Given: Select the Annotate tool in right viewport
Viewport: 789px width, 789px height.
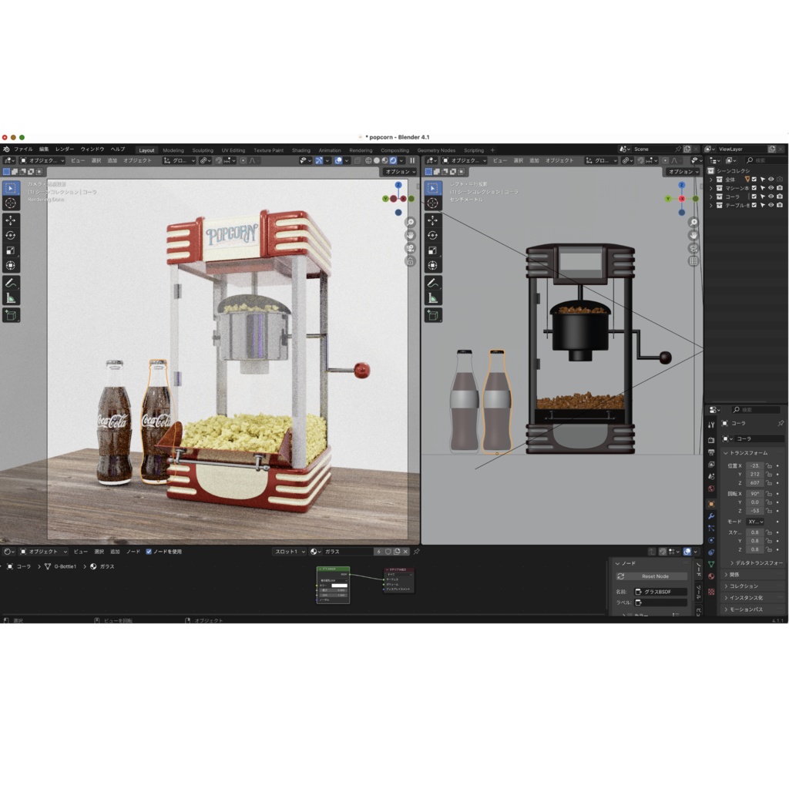Looking at the screenshot, I should tap(433, 284).
